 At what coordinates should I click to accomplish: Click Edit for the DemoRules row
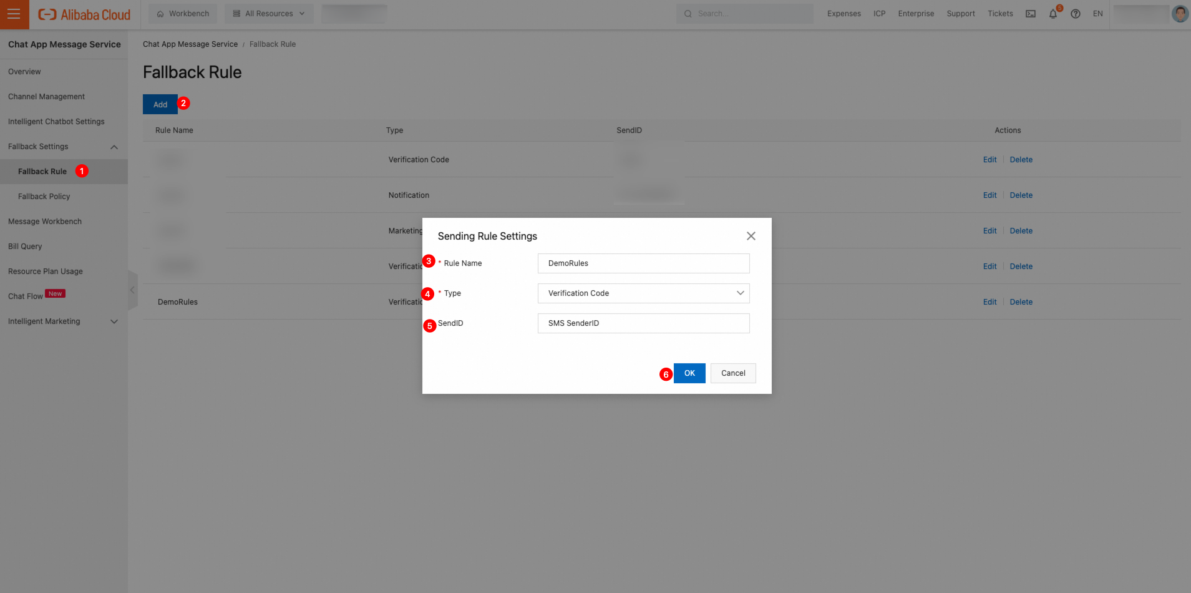(989, 302)
